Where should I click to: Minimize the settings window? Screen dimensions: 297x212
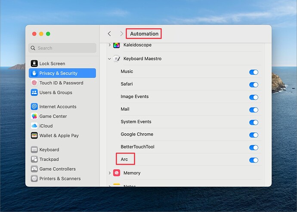pyautogui.click(x=41, y=34)
